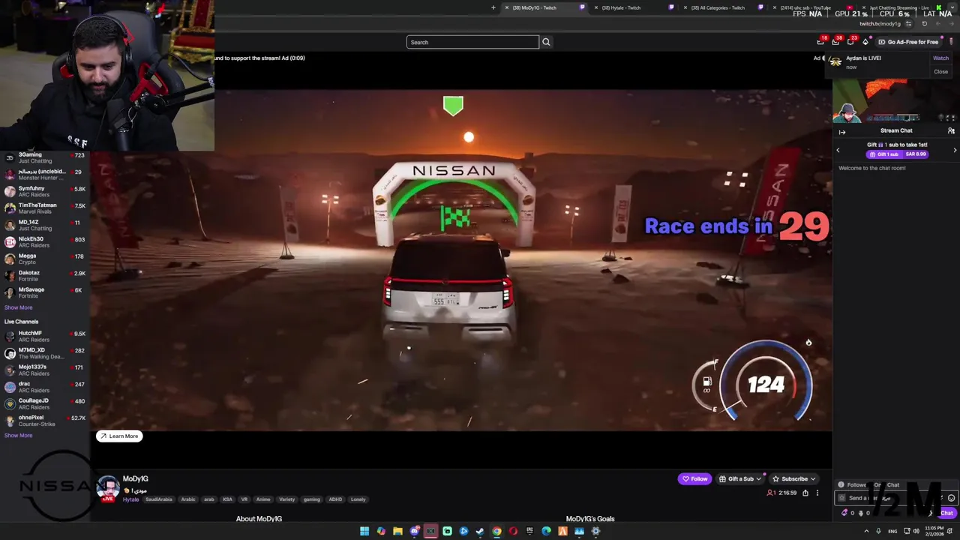
Task: Expand the Subscribe dropdown
Action: 813,478
